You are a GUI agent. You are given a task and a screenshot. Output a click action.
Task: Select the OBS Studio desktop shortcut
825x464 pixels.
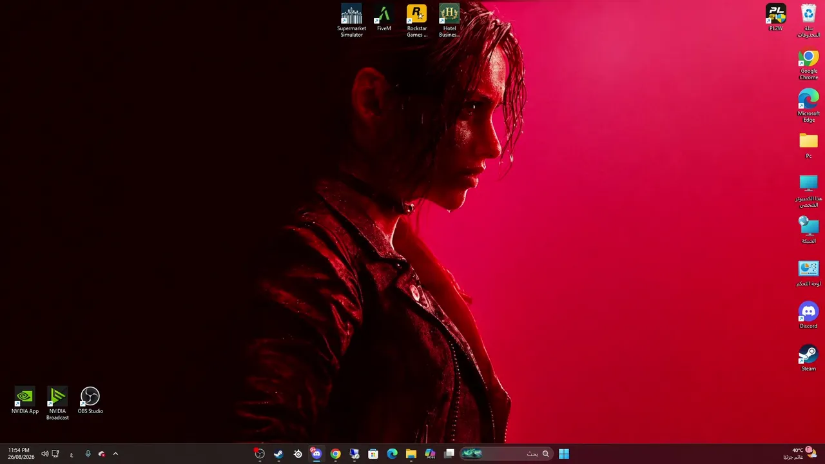tap(90, 400)
